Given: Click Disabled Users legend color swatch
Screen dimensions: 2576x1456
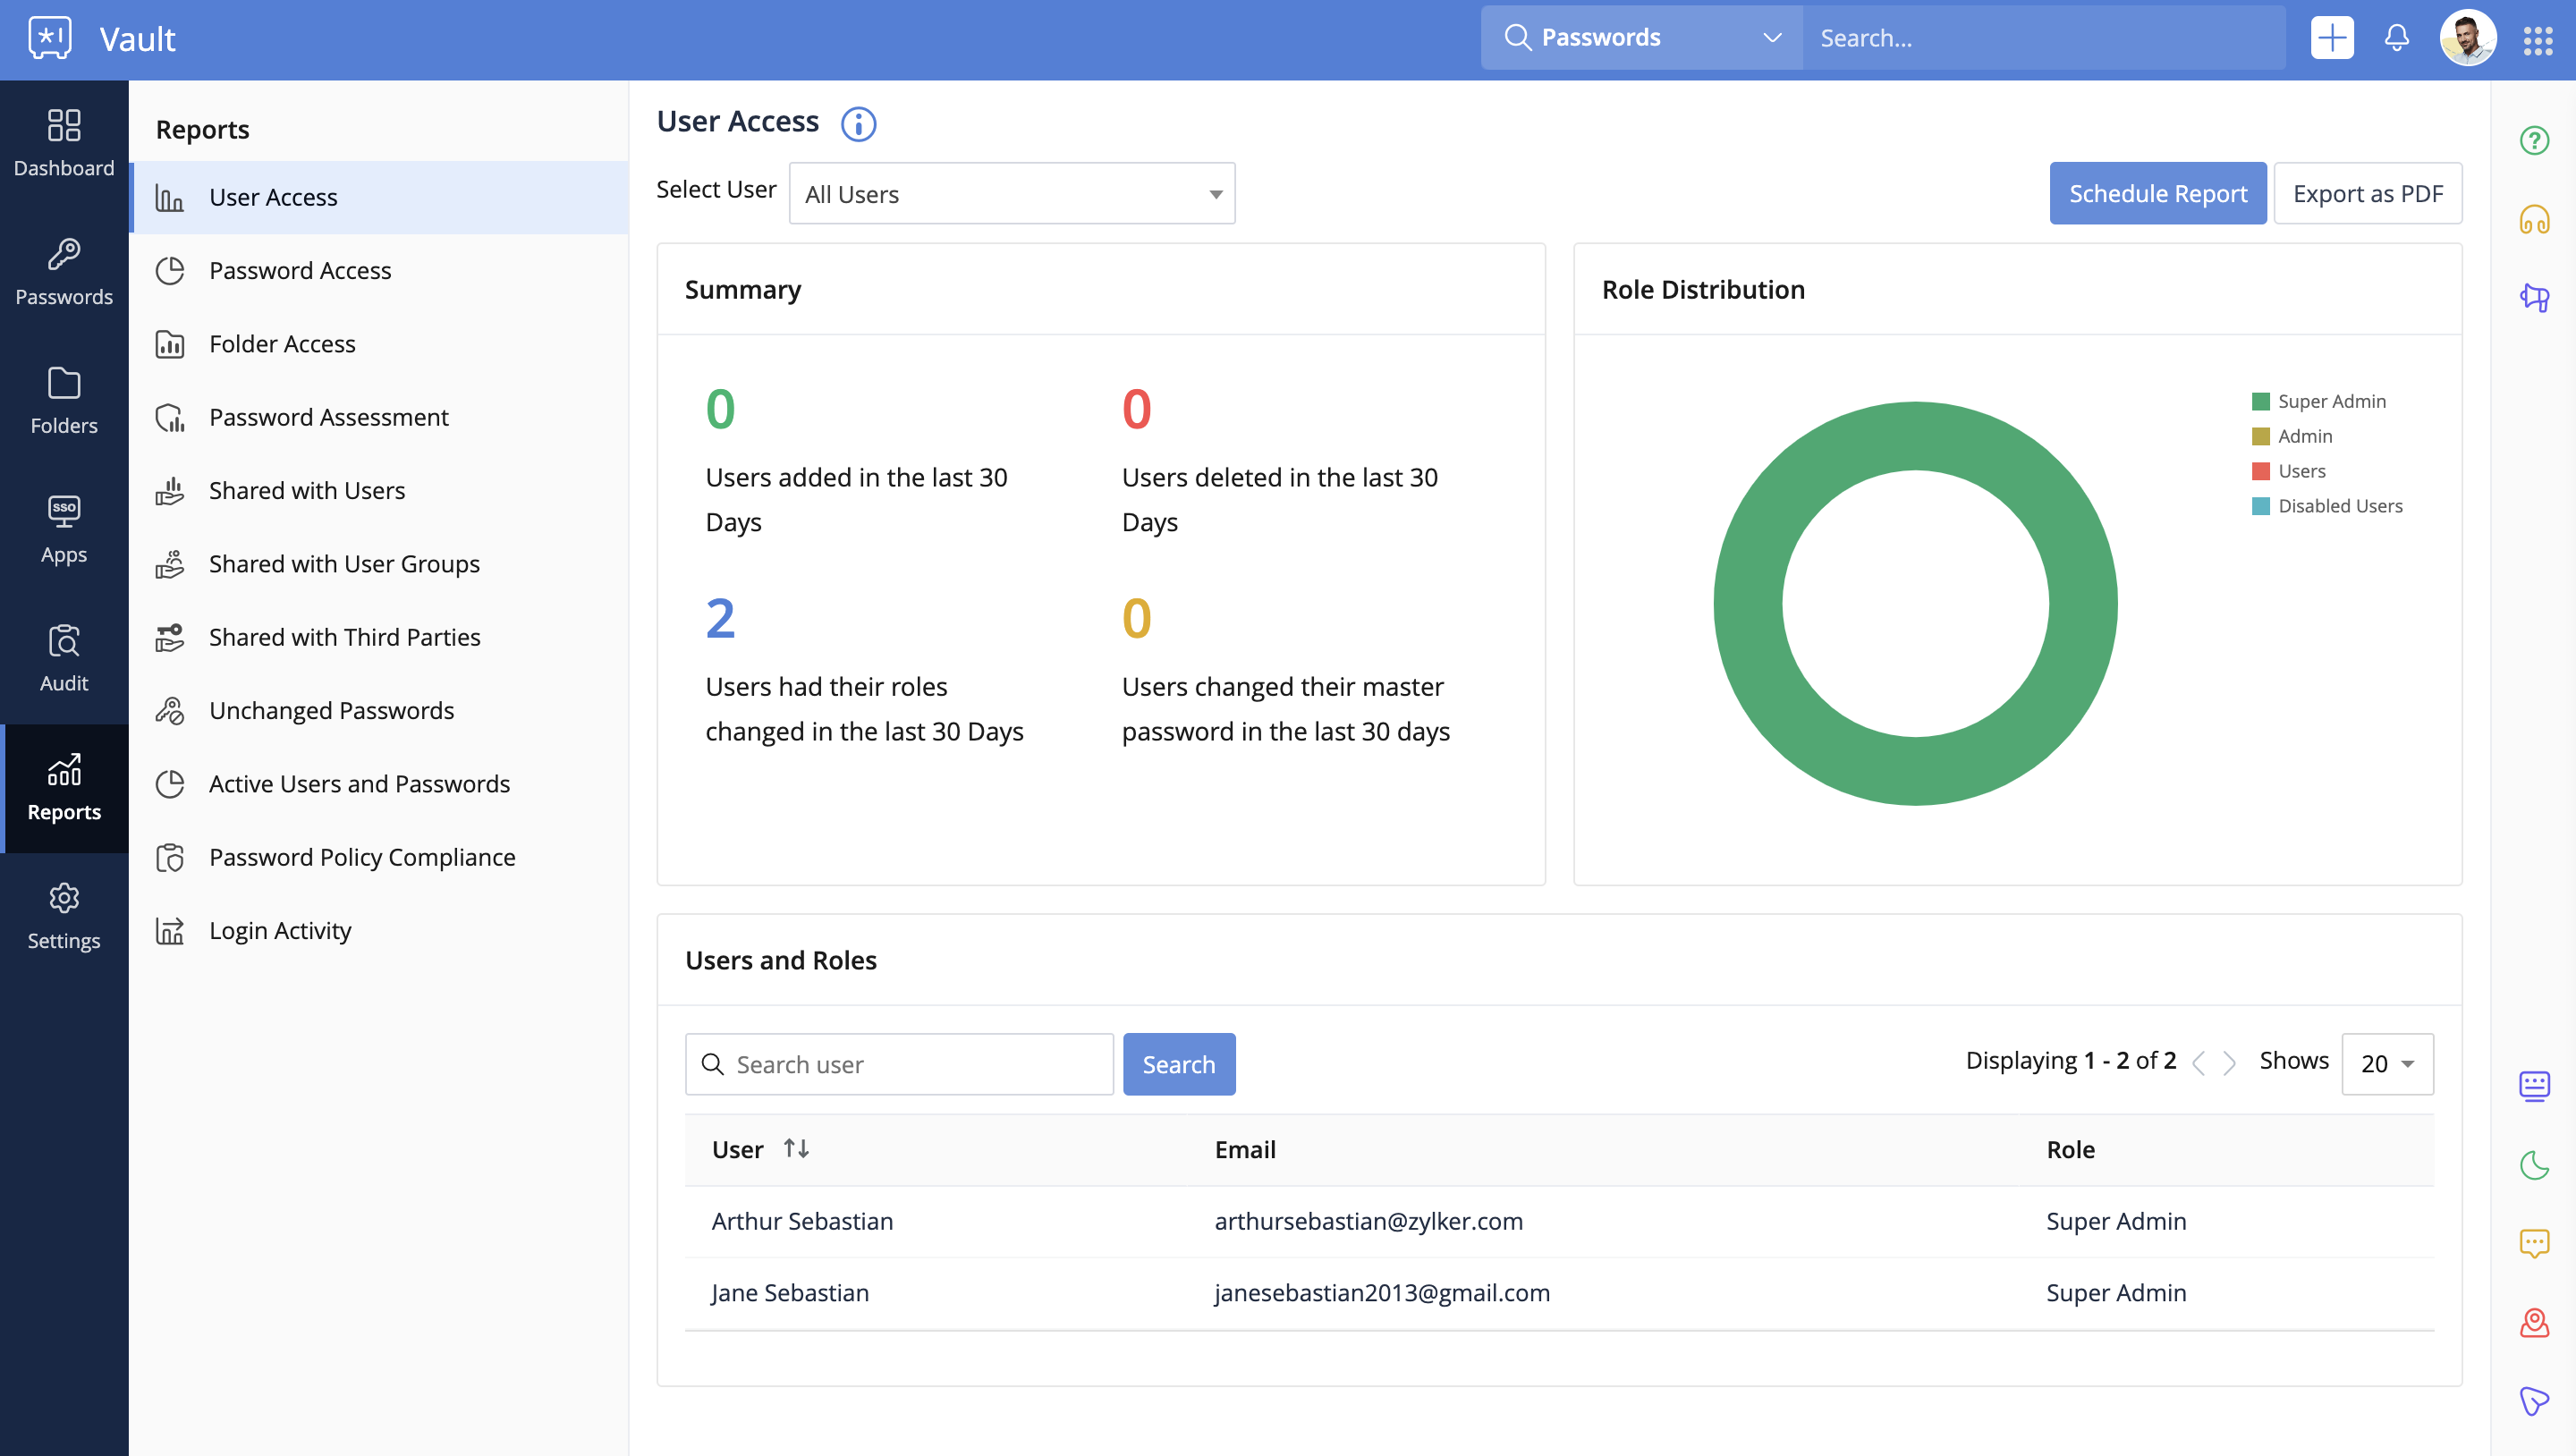Looking at the screenshot, I should 2260,506.
